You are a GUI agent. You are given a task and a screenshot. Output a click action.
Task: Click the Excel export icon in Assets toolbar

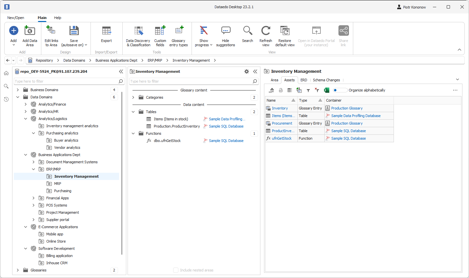pos(327,90)
